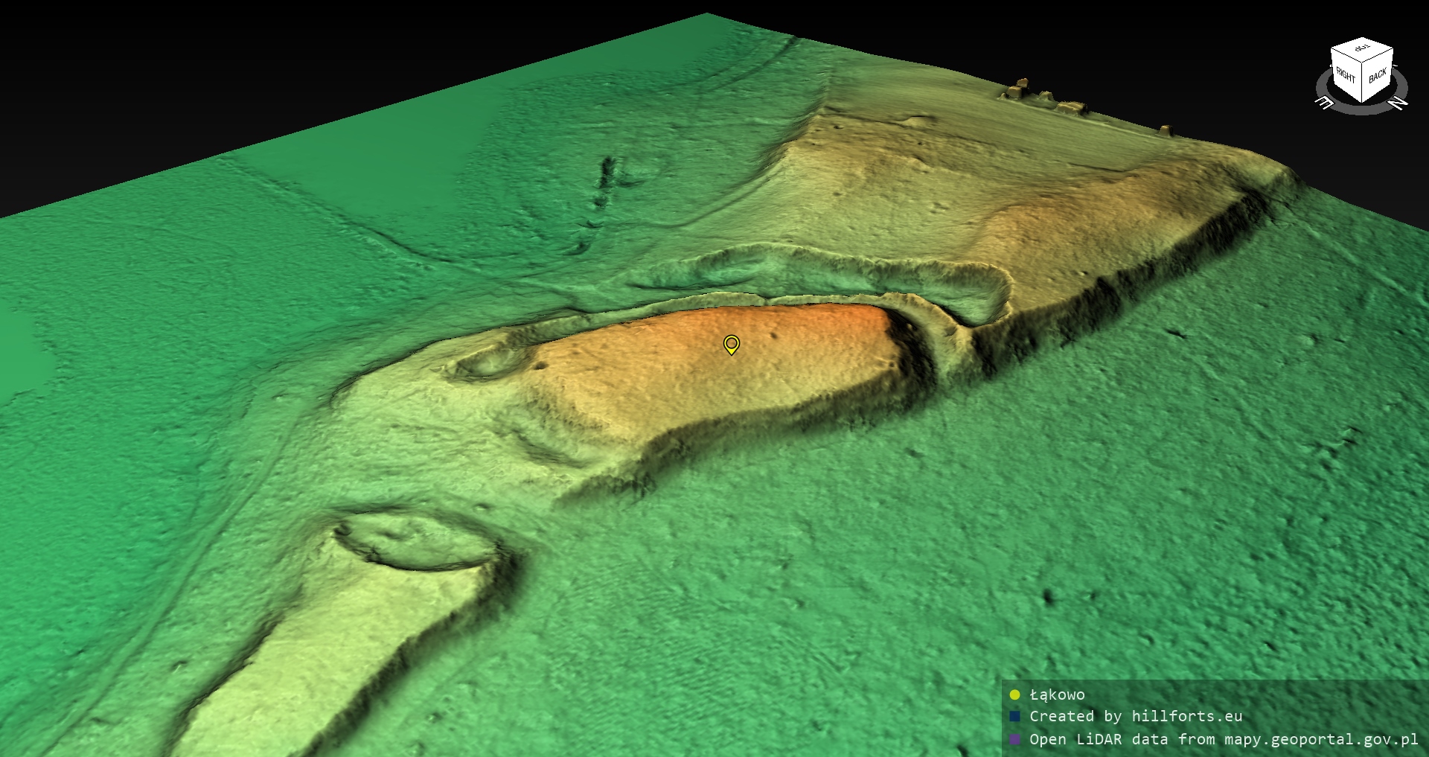Select the TOP face of the view cube
1429x757 pixels.
click(1362, 49)
